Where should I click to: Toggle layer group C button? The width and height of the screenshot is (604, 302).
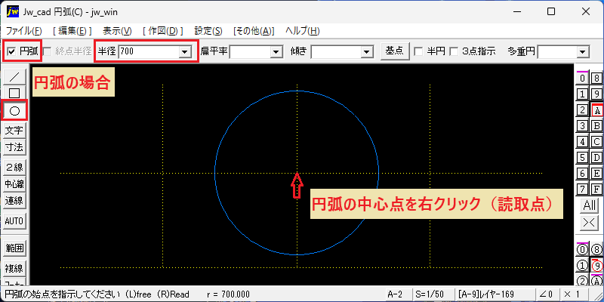(596, 142)
